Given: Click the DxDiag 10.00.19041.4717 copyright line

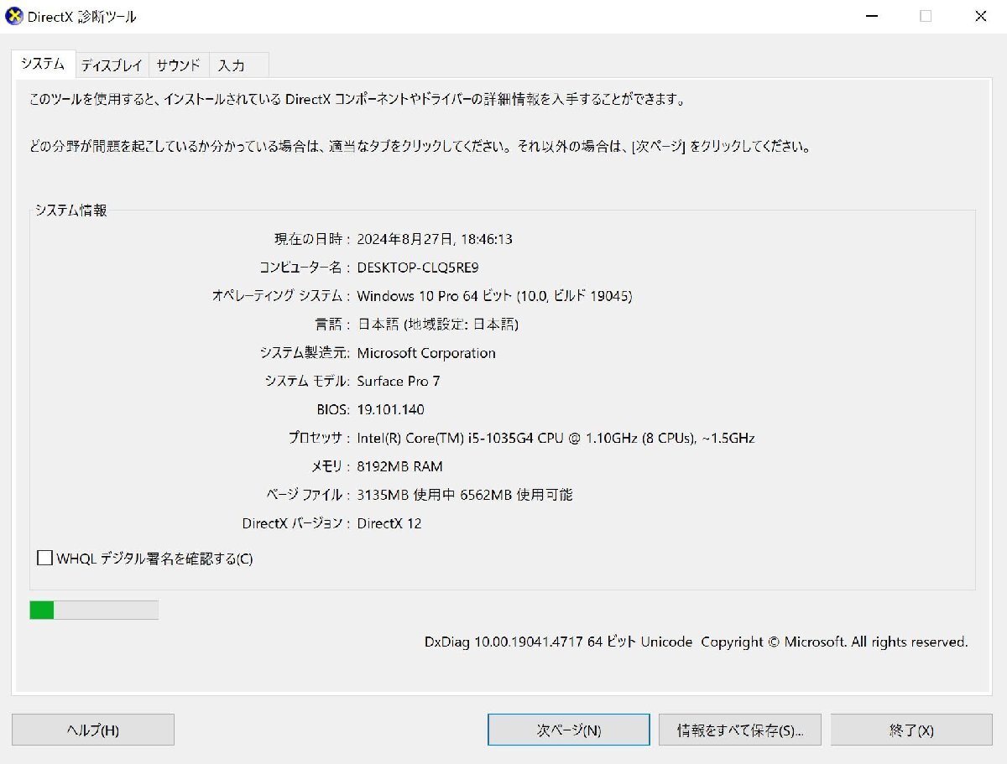Looking at the screenshot, I should tap(696, 642).
